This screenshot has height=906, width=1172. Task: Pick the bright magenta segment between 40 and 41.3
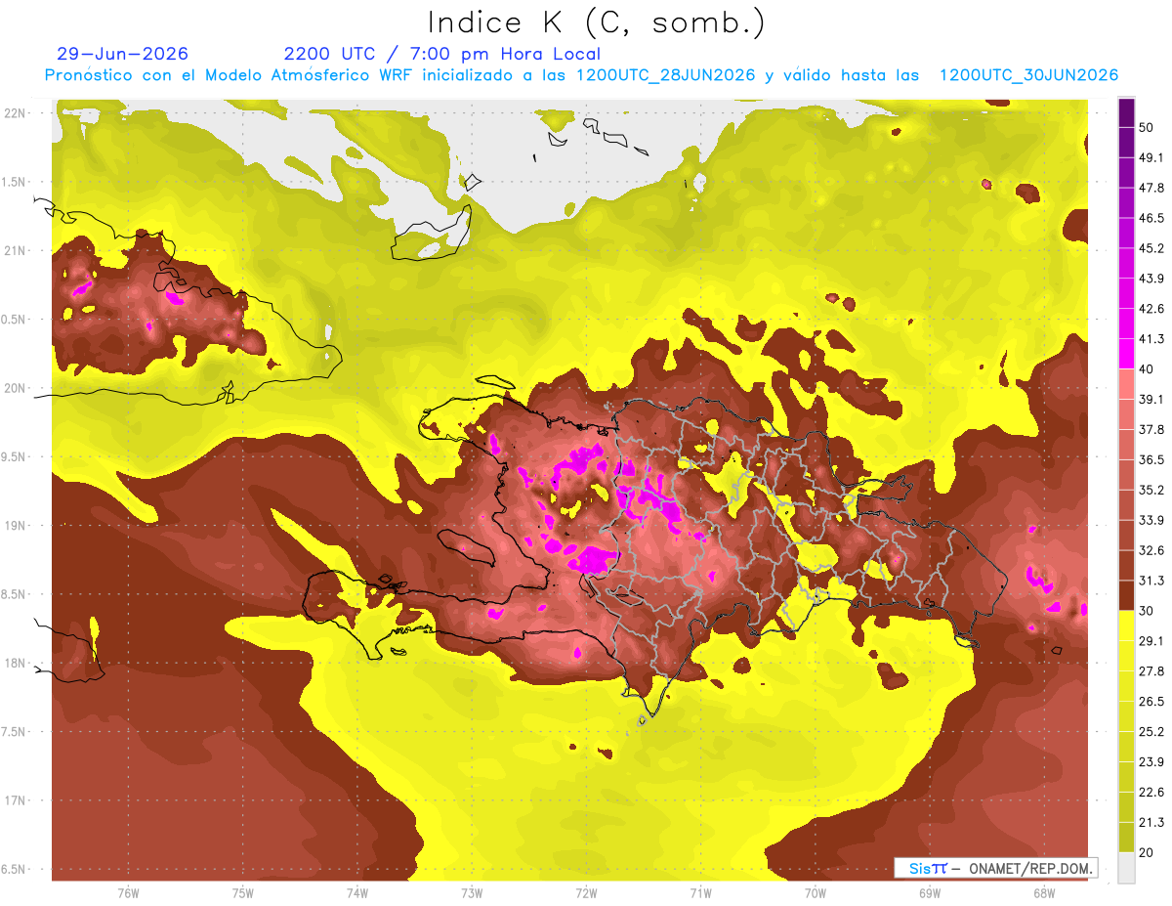coord(1126,354)
